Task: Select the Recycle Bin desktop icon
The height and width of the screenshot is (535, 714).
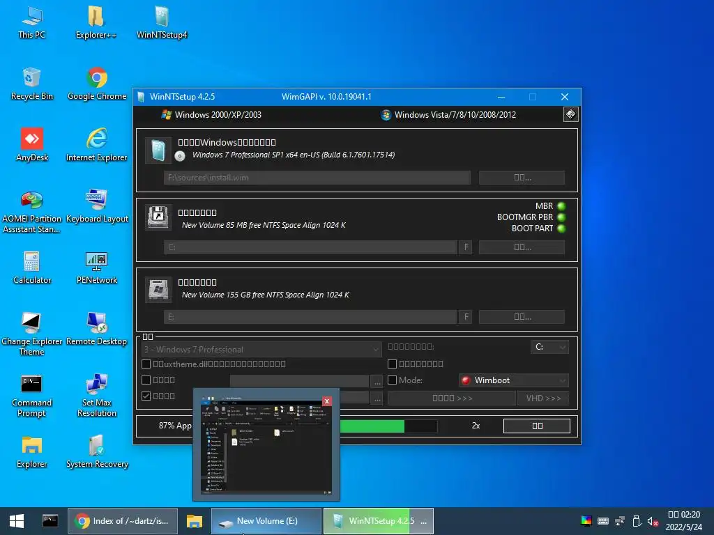Action: 32,84
